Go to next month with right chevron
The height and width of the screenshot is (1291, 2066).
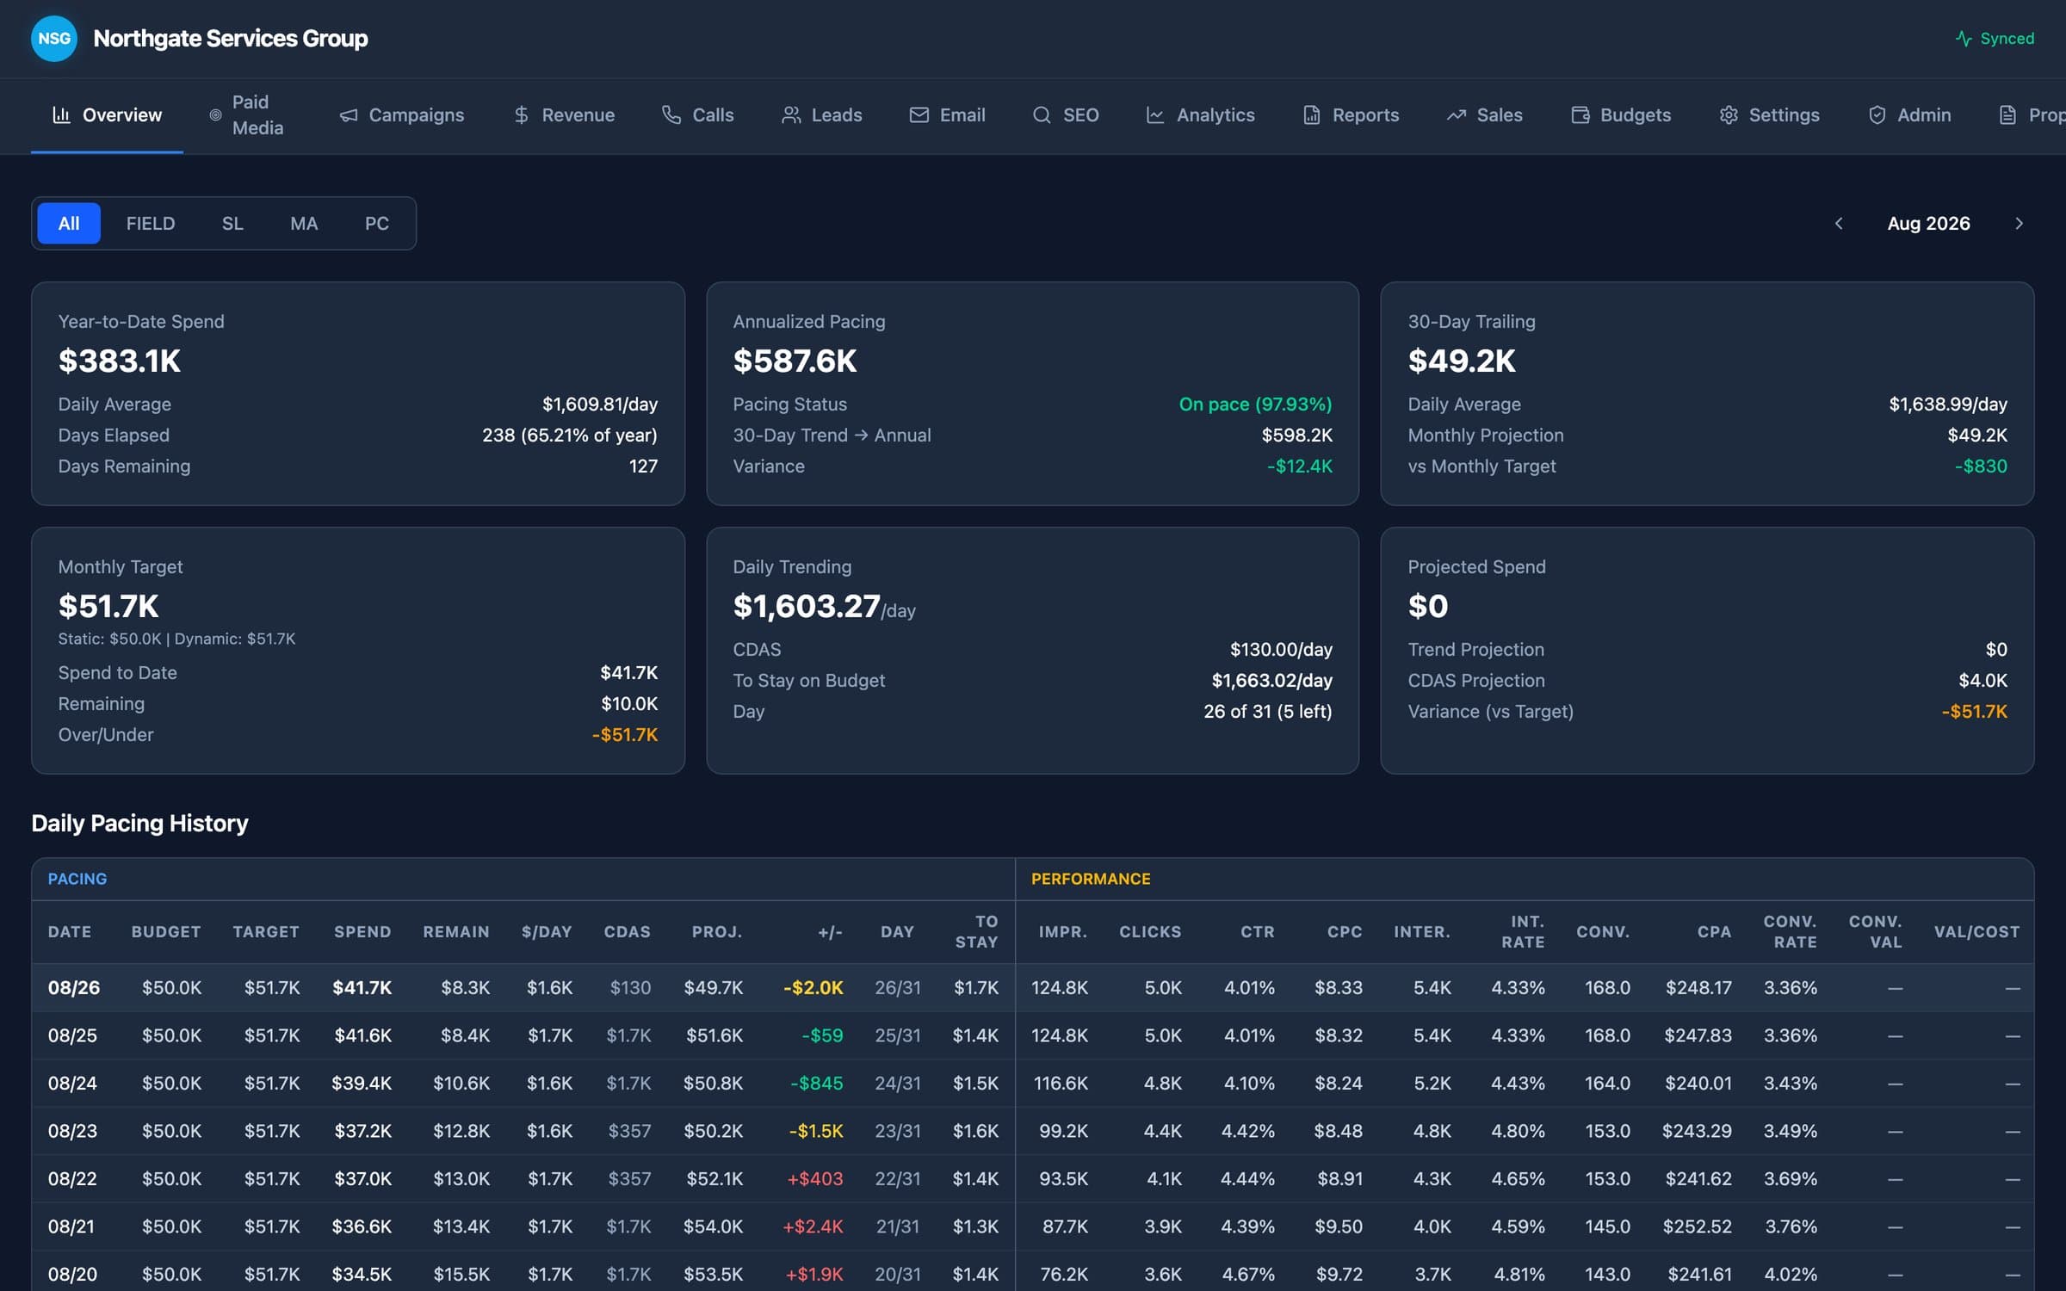(2019, 224)
